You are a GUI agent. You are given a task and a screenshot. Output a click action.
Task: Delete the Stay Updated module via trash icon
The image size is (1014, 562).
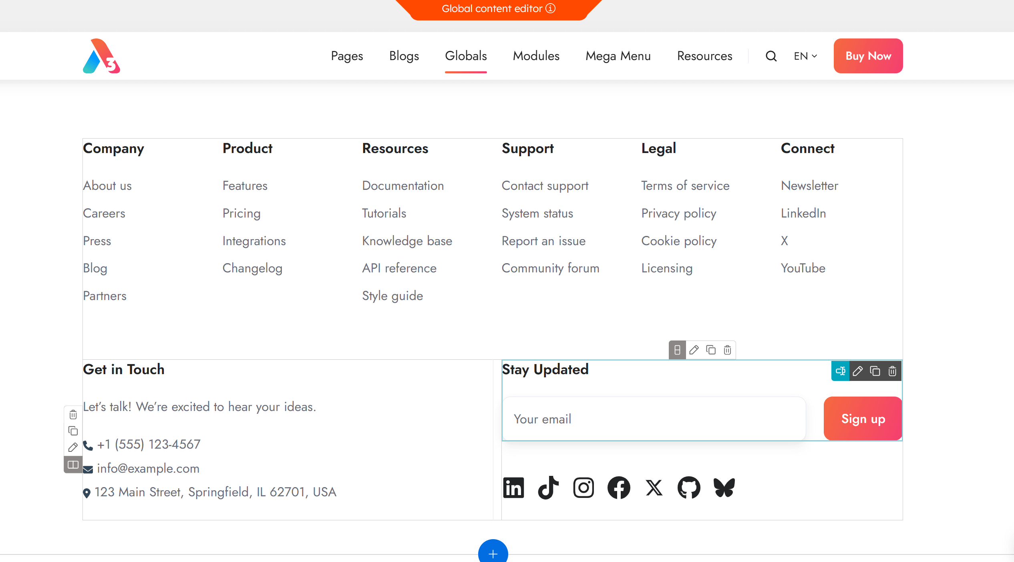892,371
